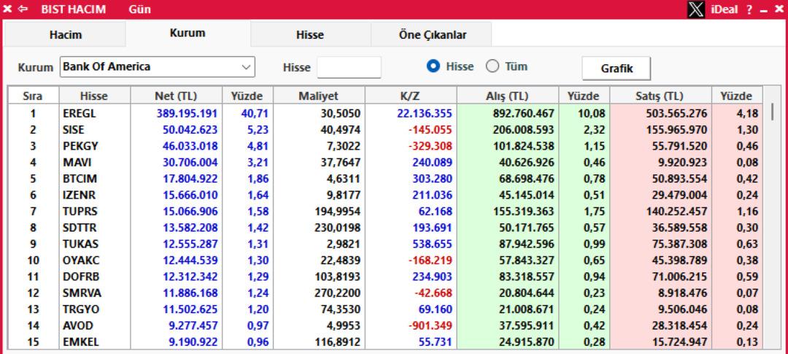
Task: Select the PEKGY stock cell
Action: (95, 146)
